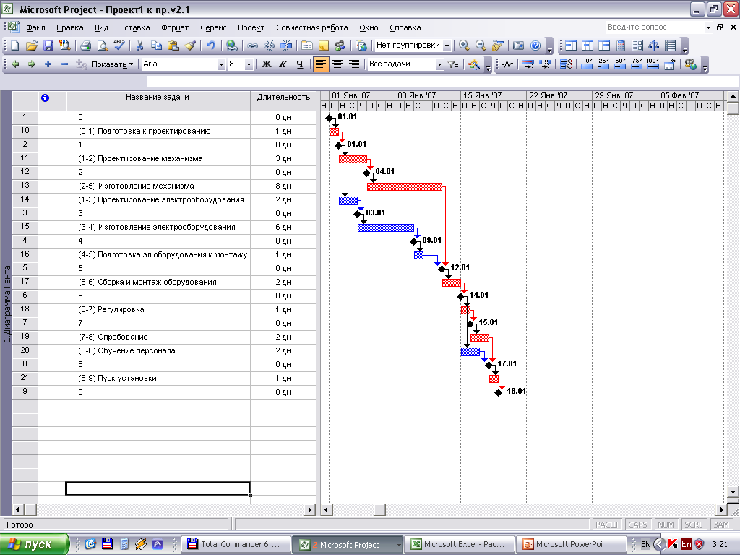The image size is (740, 555).
Task: Open the Файл menu
Action: (x=36, y=27)
